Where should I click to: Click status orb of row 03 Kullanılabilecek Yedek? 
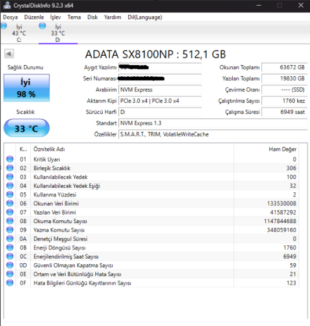point(10,177)
